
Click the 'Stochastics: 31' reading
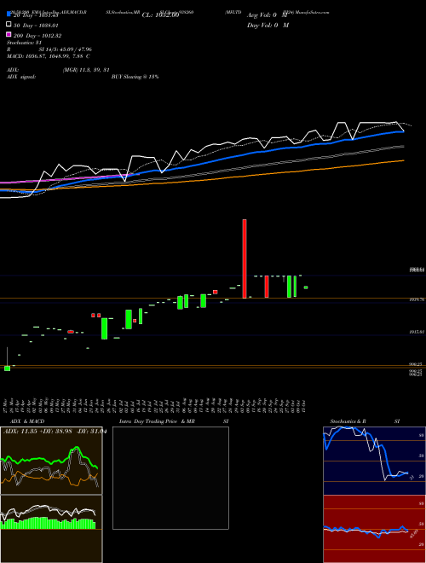24,43
